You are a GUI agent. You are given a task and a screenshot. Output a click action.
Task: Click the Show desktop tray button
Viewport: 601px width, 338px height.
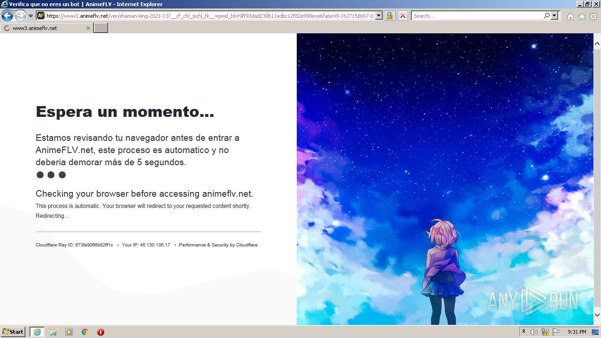pyautogui.click(x=595, y=332)
